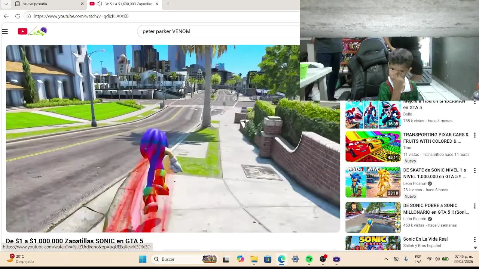Open options for Sonic En La Vida Real
Screen dimensions: 479x269
pyautogui.click(x=475, y=239)
